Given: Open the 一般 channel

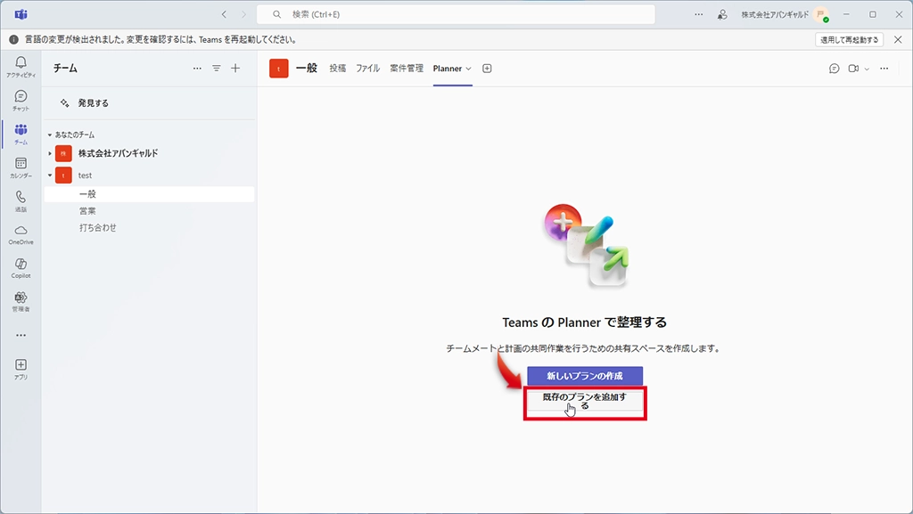Looking at the screenshot, I should tap(150, 194).
